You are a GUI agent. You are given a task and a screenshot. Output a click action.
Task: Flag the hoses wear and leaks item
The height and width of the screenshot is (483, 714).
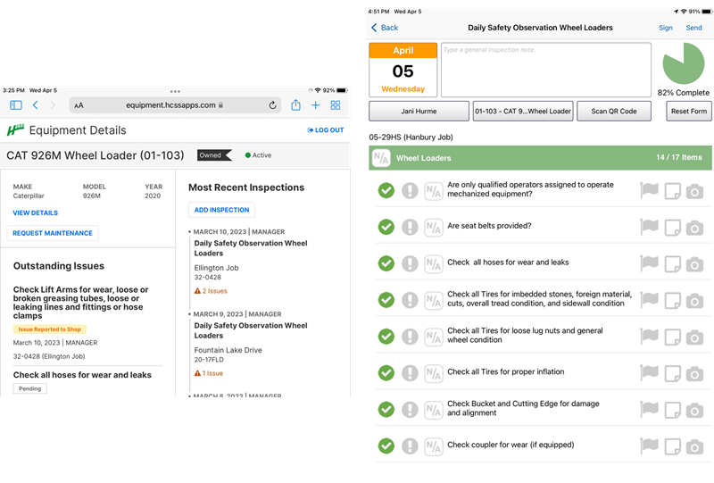pos(649,263)
